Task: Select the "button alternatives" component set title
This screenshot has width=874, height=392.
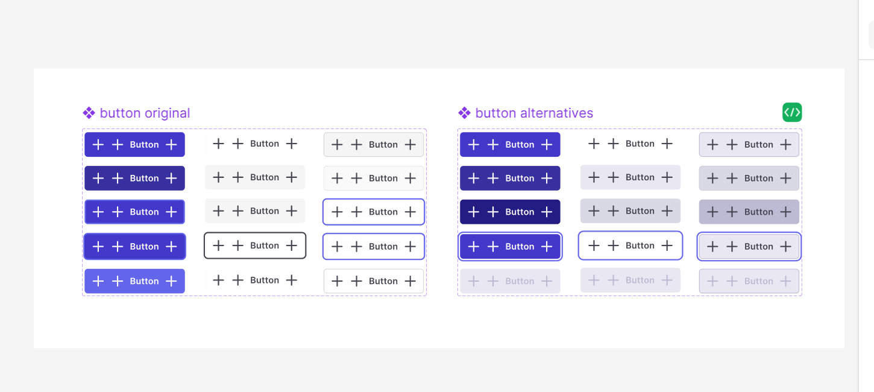Action: [x=534, y=113]
